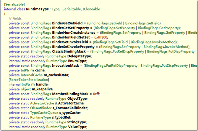The width and height of the screenshot is (198, 131).
Task: Select the BinderSetInvokeField field name
Action: (x=70, y=42)
